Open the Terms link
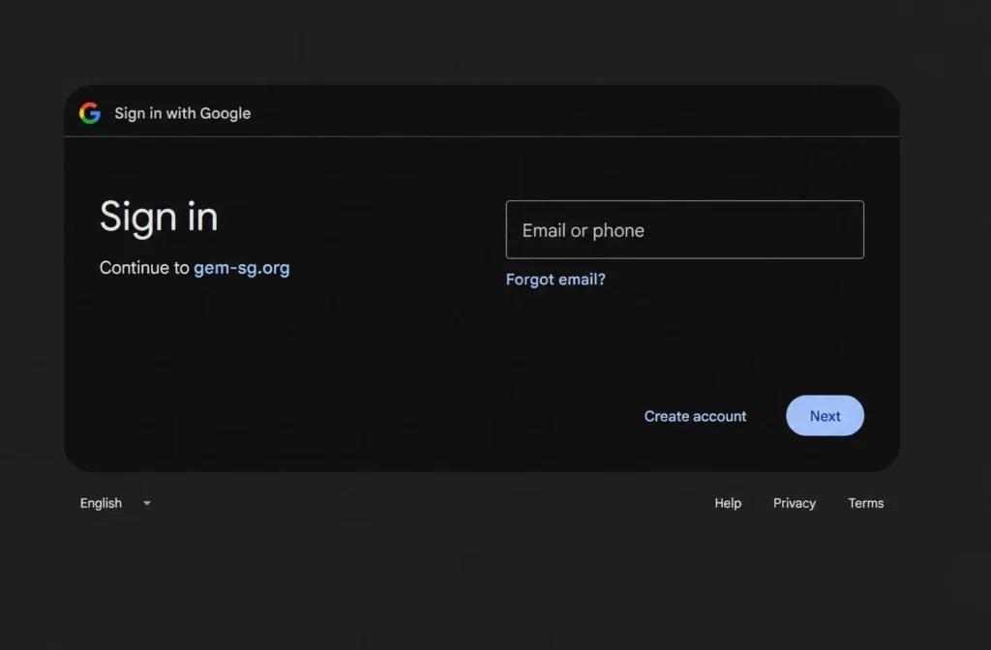991x650 pixels. tap(866, 503)
